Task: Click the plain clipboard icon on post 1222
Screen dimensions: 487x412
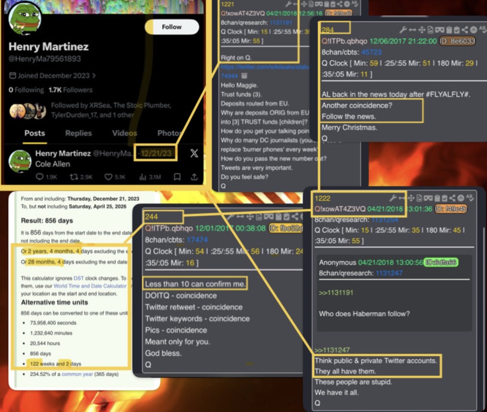Action: click(437, 198)
